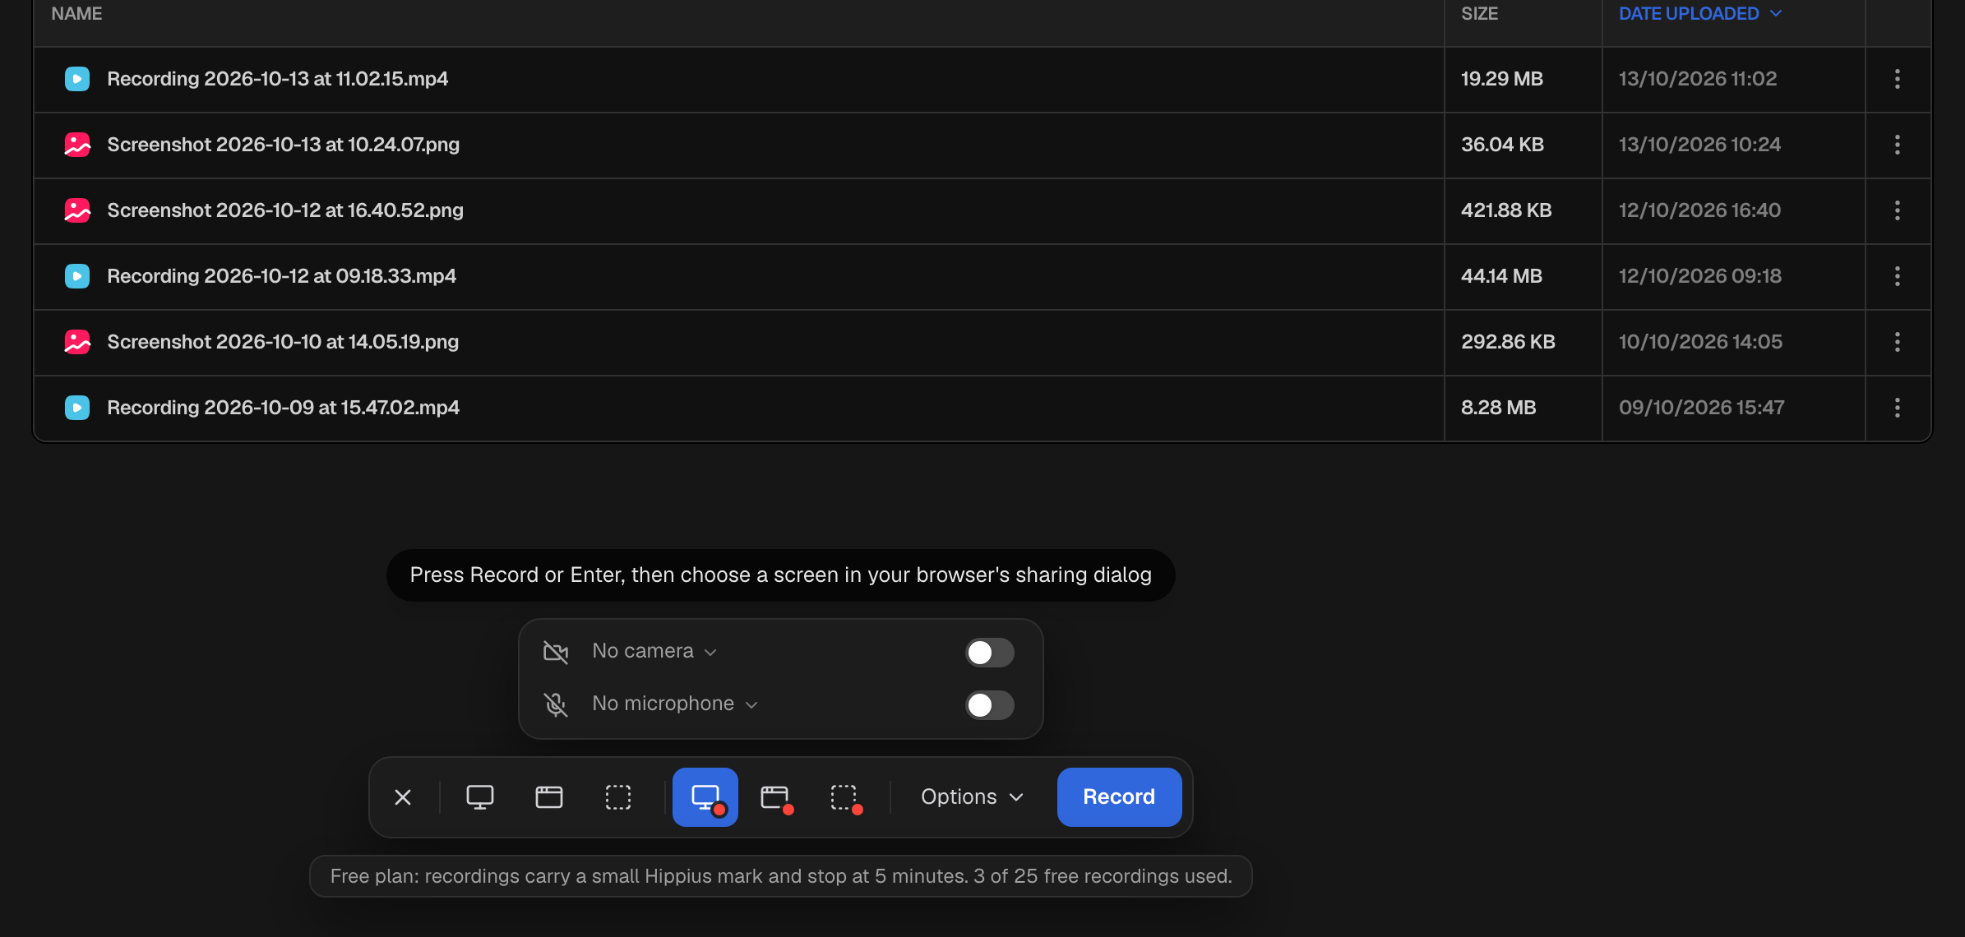The width and height of the screenshot is (1965, 937).
Task: Open more actions for Screenshot 2026-10-12 at 16.40.52.png
Action: tap(1898, 210)
